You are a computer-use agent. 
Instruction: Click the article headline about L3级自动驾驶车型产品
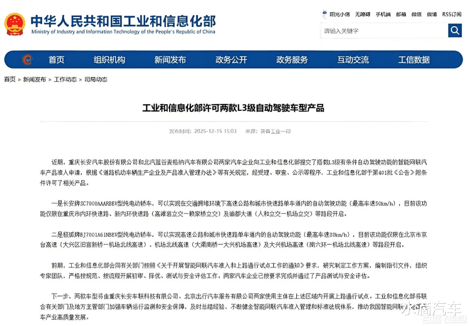[x=233, y=108]
